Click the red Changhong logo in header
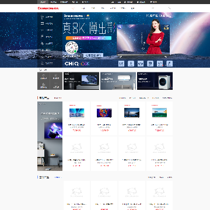Viewport: 210px width, 210px height. tap(48, 8)
